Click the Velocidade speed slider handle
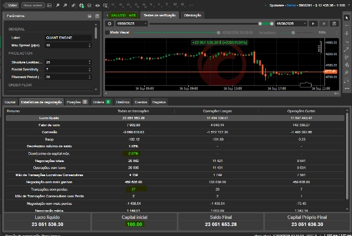This screenshot has width=352, height=236. 293,32
